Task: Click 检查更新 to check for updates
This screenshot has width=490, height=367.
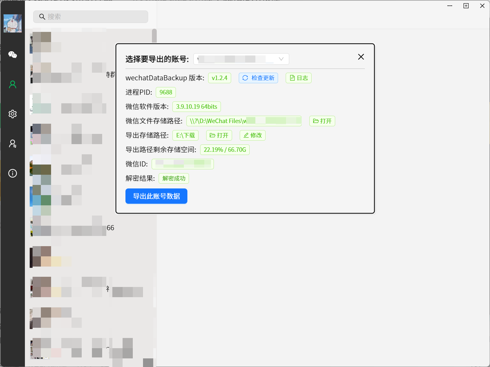Action: 258,78
